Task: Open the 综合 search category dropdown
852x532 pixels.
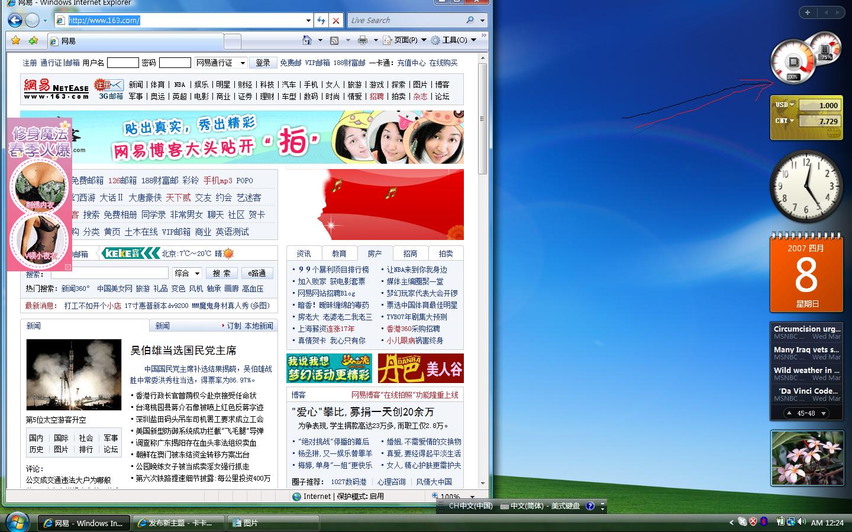Action: [187, 273]
